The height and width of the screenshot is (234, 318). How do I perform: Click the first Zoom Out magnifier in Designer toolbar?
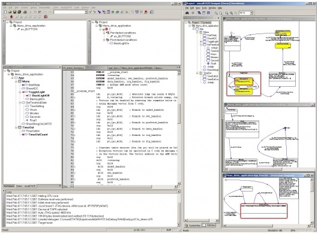coord(220,13)
